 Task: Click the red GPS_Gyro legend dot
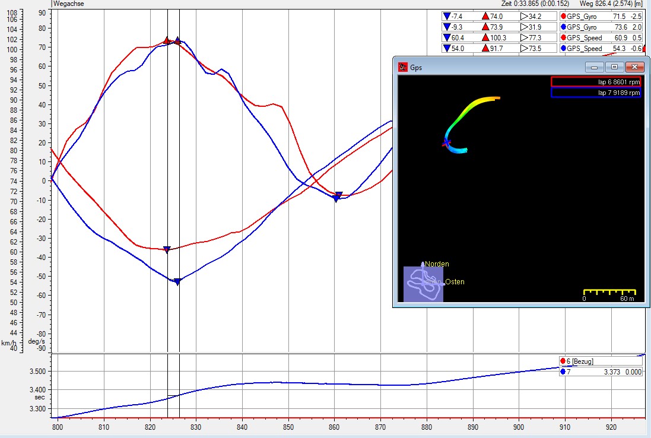click(x=563, y=17)
